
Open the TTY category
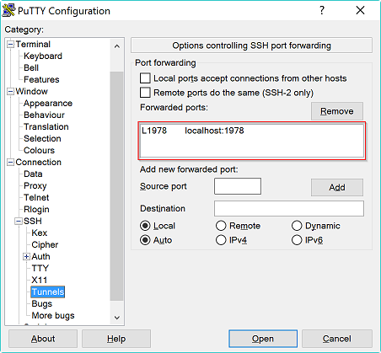coord(40,268)
